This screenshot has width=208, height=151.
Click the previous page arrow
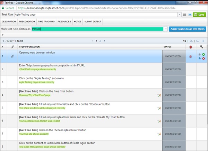(x=92, y=41)
